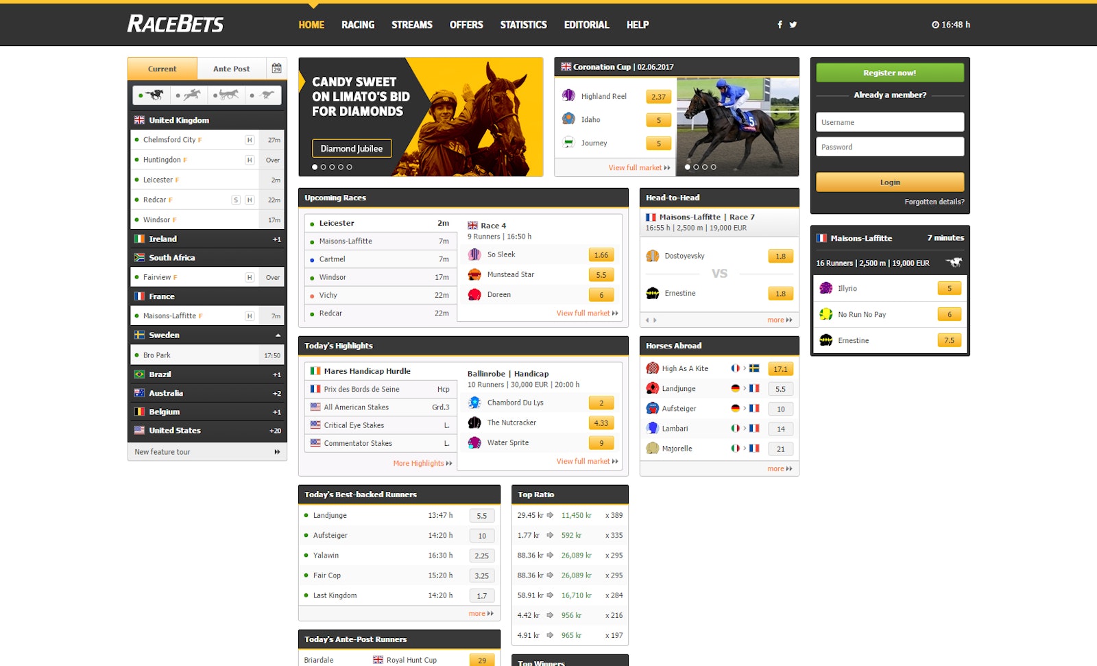Collapse the Sweden section
The image size is (1097, 666).
[277, 335]
